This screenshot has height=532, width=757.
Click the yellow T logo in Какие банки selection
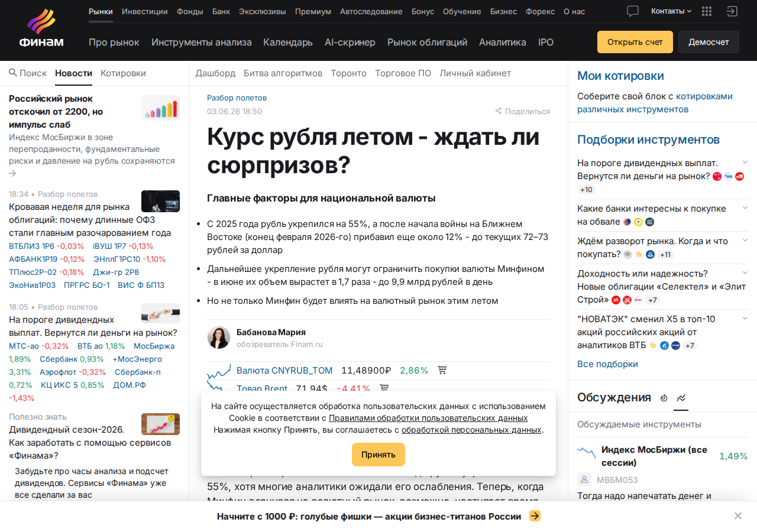(x=638, y=222)
